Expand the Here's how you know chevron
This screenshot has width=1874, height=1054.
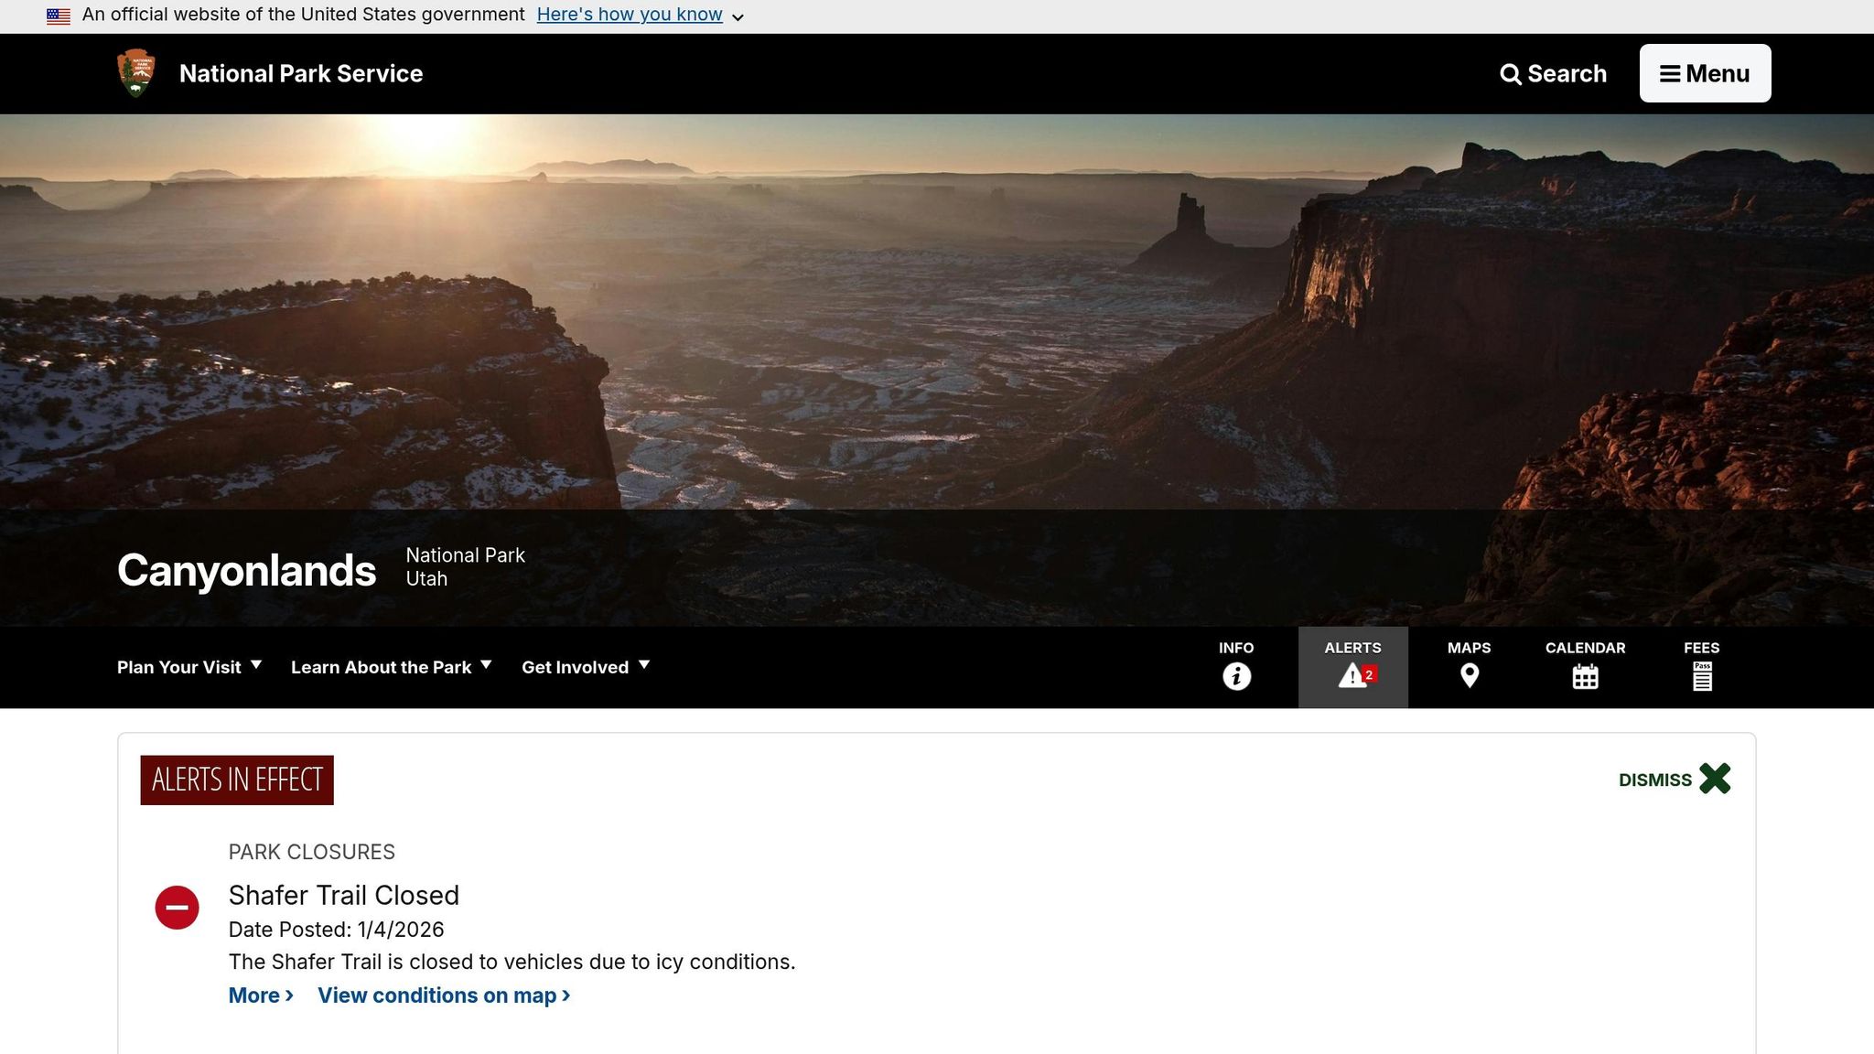pos(738,17)
